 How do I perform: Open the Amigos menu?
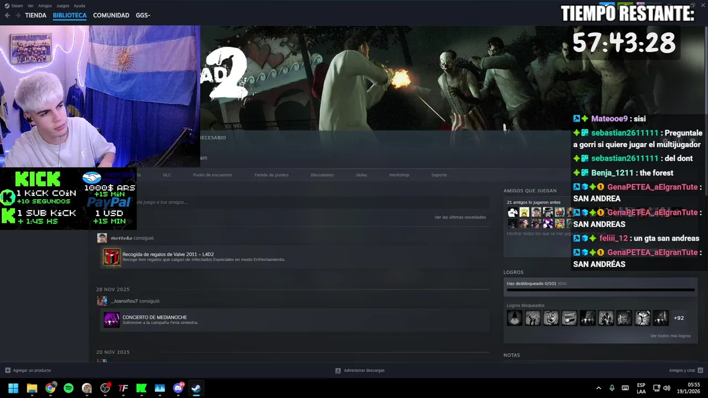pos(45,6)
